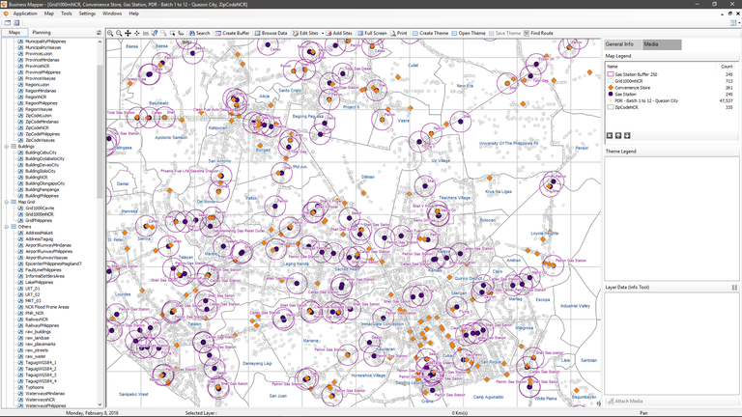Click the Add Sites icon
The image size is (742, 417).
329,33
